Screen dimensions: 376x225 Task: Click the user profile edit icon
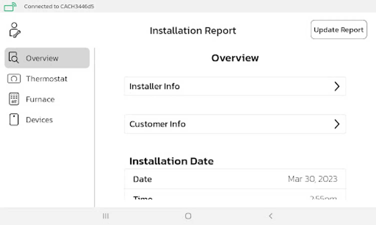click(15, 30)
